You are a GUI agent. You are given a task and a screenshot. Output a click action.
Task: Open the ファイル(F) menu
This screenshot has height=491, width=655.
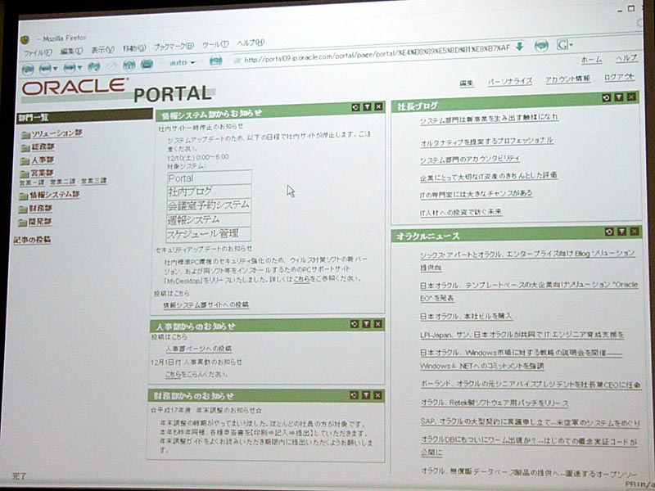pyautogui.click(x=37, y=53)
